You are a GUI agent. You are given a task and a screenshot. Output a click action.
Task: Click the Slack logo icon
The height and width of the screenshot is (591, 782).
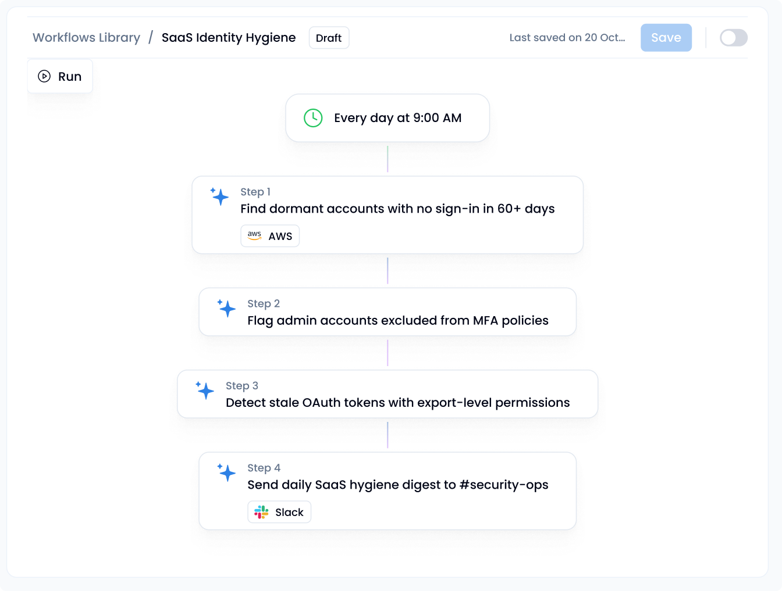[x=261, y=512]
